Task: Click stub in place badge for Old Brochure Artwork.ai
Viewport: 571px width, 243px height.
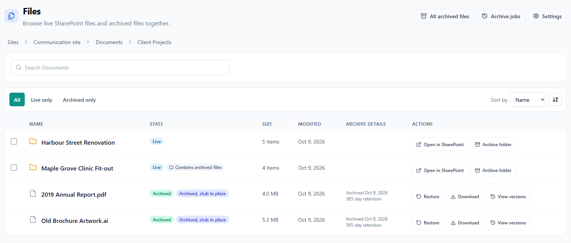Action: (202, 220)
